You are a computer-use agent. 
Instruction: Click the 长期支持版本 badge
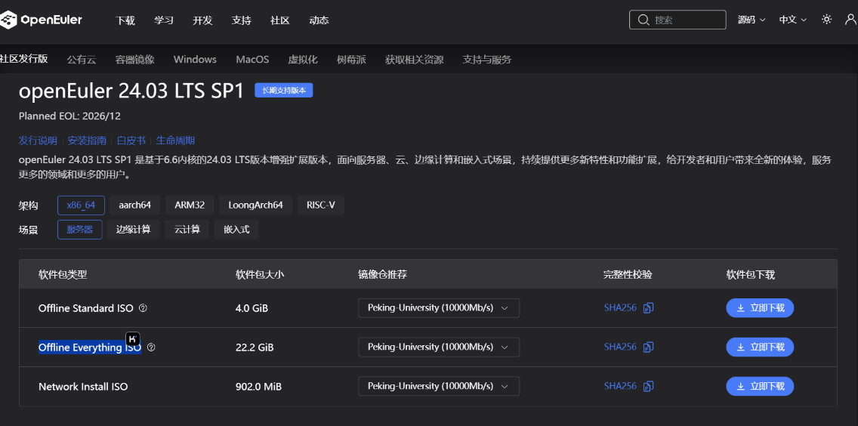point(283,91)
